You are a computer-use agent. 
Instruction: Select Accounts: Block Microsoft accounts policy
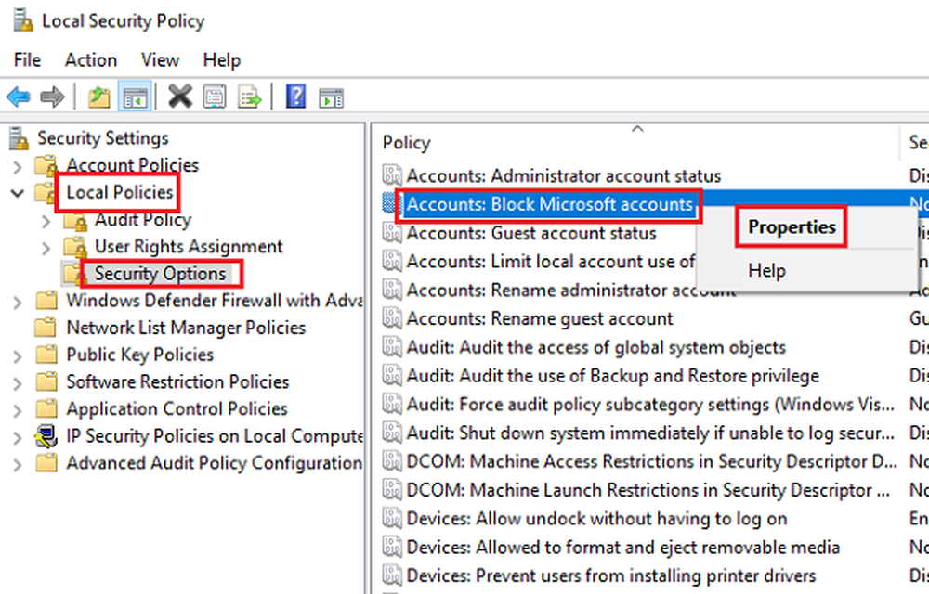tap(550, 205)
